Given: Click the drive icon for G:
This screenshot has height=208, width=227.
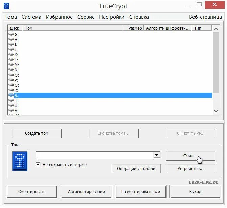Looking at the screenshot, I should 11,34.
